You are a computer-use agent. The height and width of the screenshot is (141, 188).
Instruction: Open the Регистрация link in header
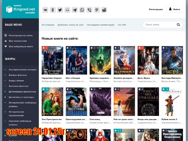pyautogui.click(x=156, y=9)
